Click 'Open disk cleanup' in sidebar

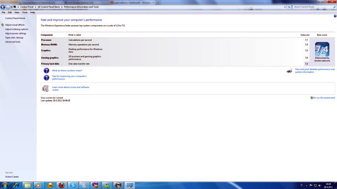(x=14, y=37)
